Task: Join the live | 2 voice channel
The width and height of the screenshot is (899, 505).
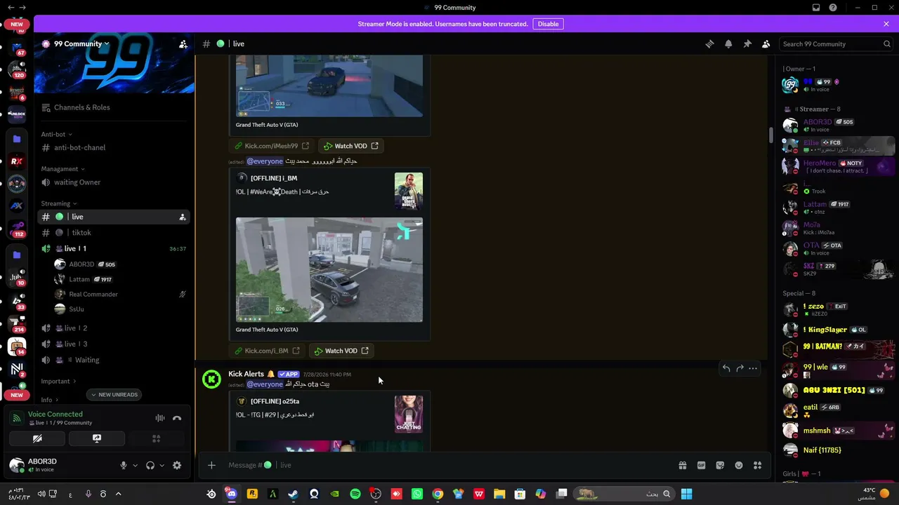Action: click(114, 328)
